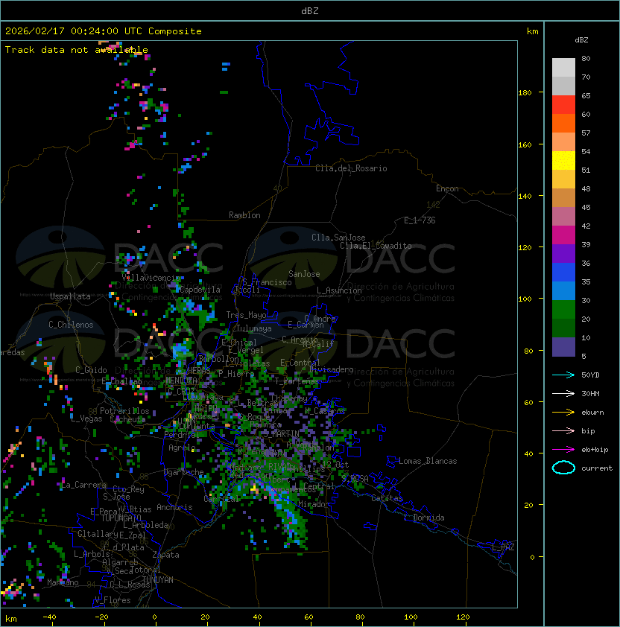Click the 'E_1-736' map label

(420, 220)
